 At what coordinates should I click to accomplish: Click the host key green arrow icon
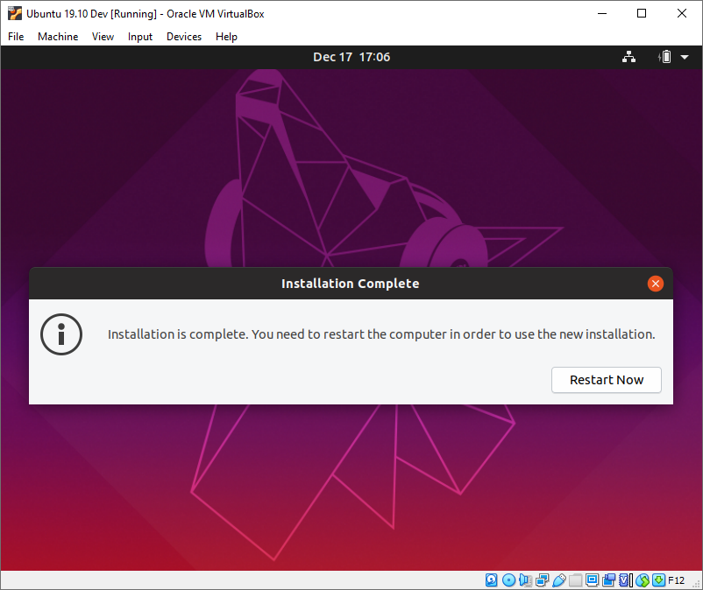pyautogui.click(x=658, y=580)
